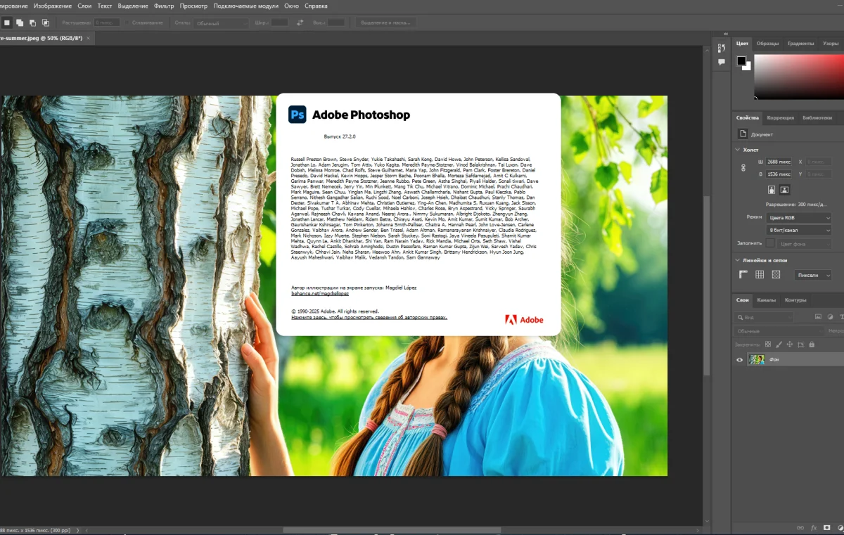The height and width of the screenshot is (535, 844).
Task: Click the fx layer style icon
Action: click(814, 527)
